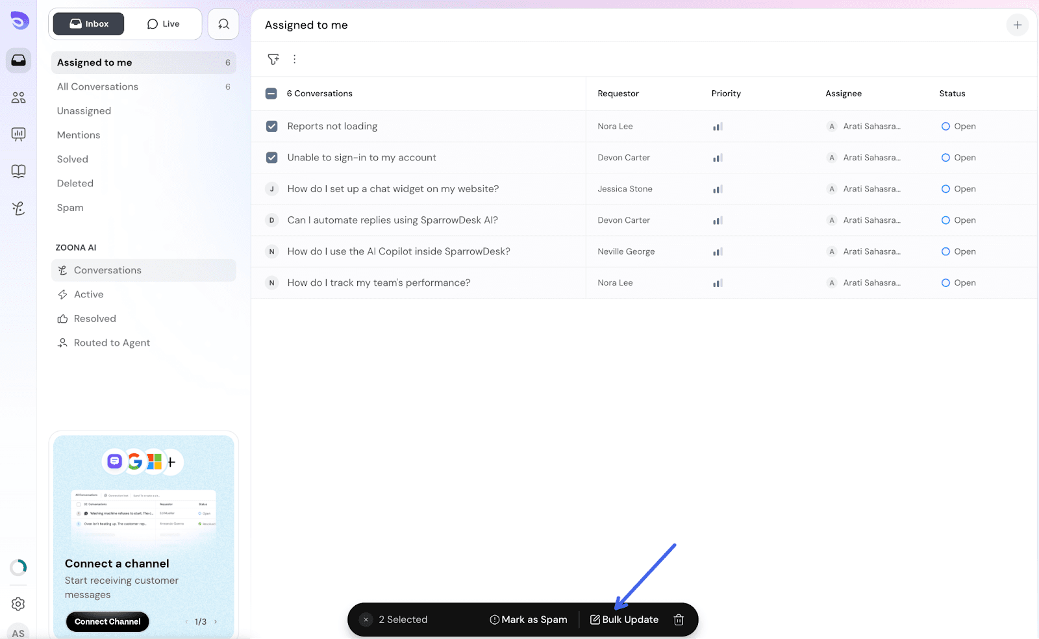This screenshot has height=639, width=1039.
Task: Click the circular progress ring icon
Action: tap(18, 568)
